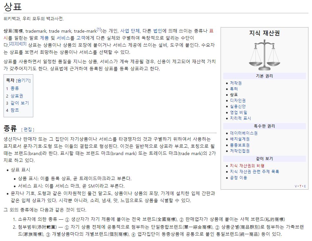
Task: Open 영업 비밀 in the sidebar box
Action: pos(239,112)
